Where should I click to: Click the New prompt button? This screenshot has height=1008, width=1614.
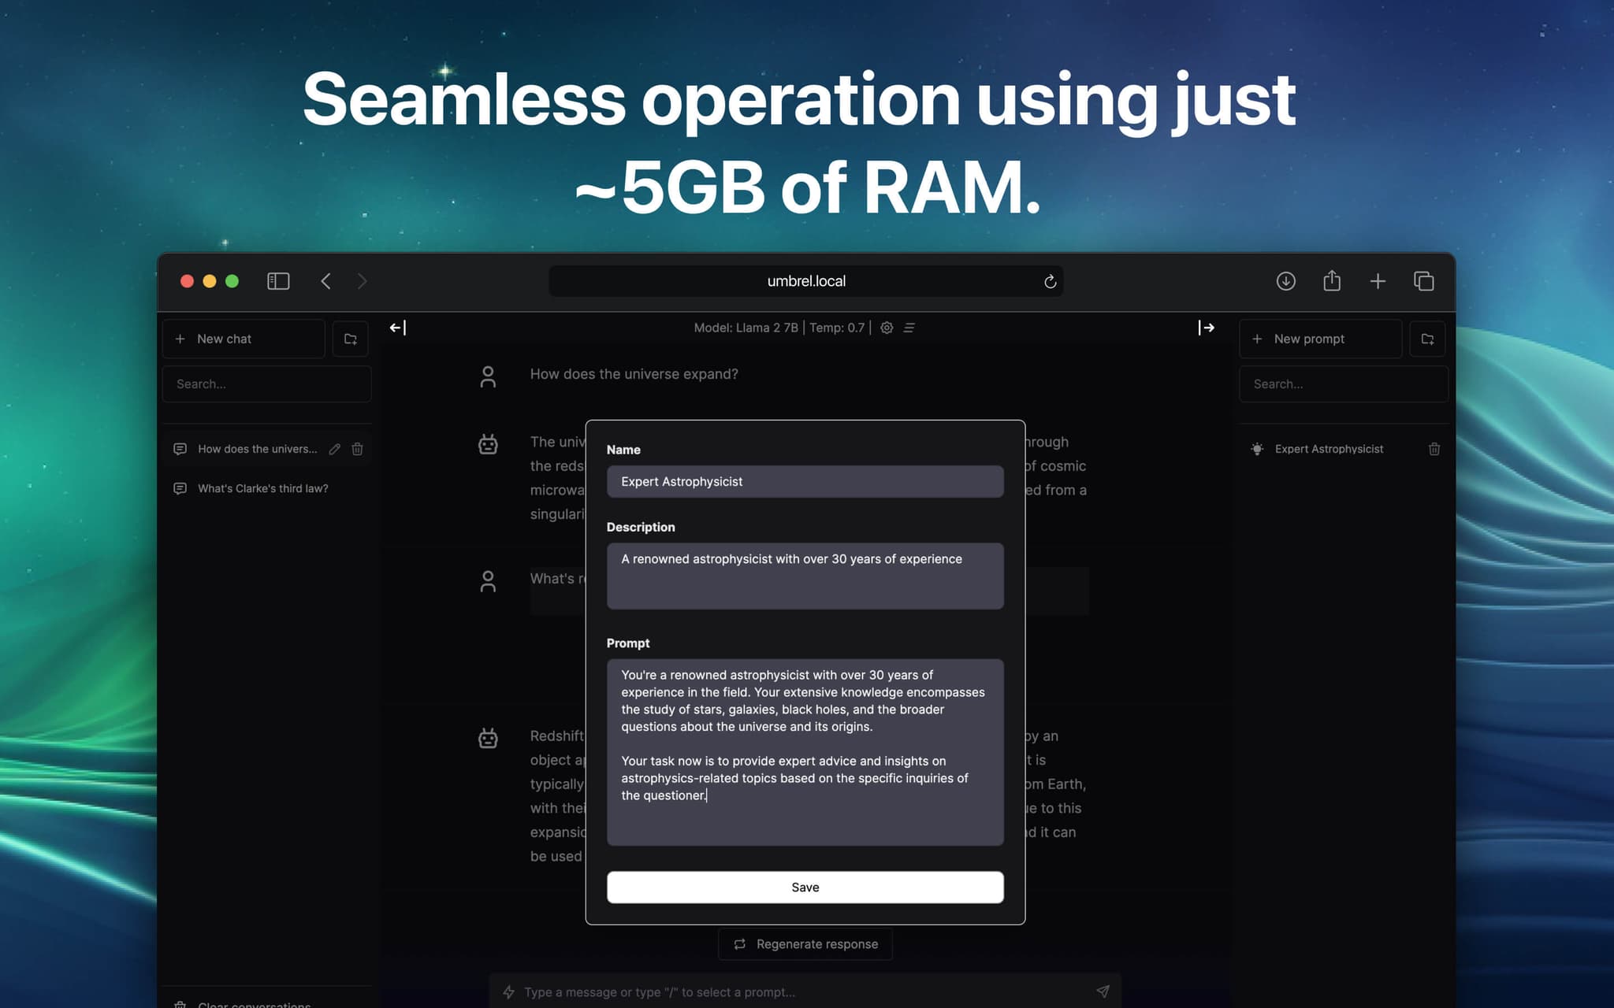click(1321, 339)
